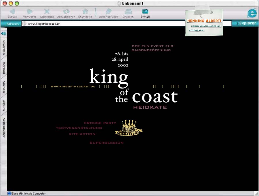
Task: Zoom window with green button
Action: click(17, 3)
